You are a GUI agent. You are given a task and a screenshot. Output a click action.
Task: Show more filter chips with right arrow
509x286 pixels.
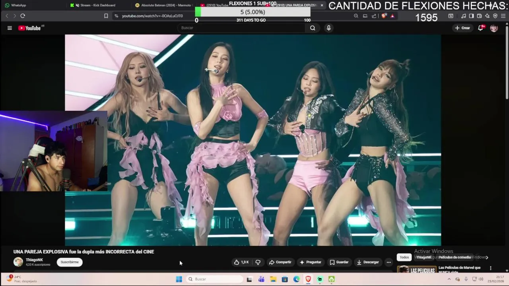point(487,257)
